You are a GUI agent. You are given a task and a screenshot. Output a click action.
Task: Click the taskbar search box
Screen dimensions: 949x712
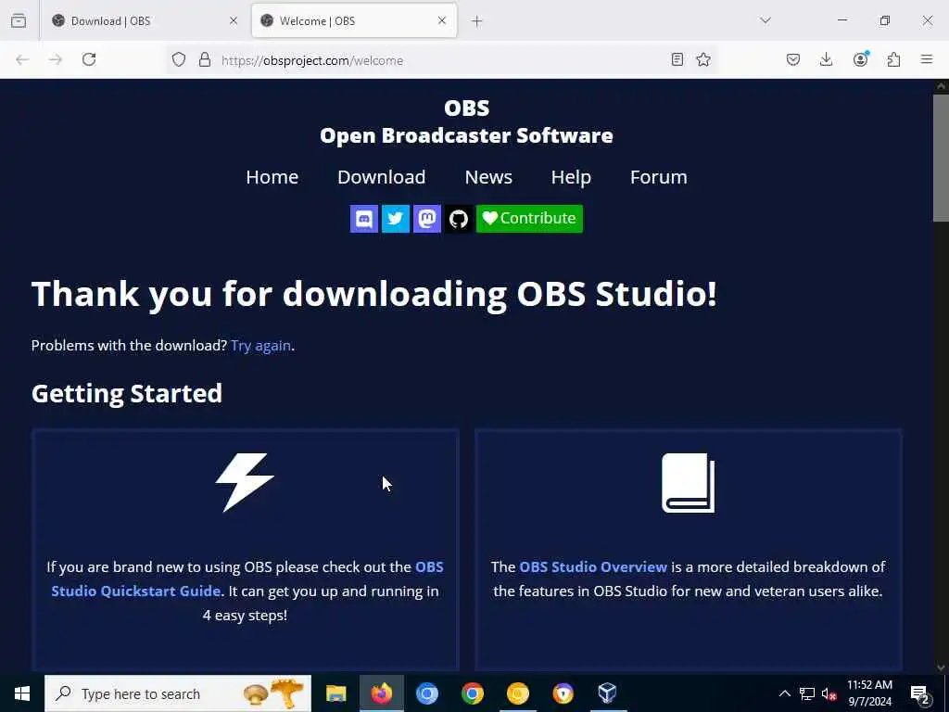178,693
